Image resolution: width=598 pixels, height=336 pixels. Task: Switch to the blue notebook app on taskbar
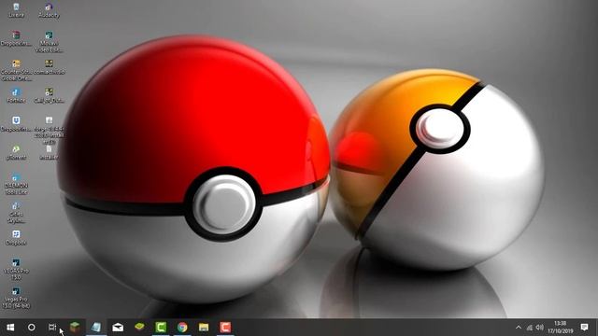tap(96, 328)
